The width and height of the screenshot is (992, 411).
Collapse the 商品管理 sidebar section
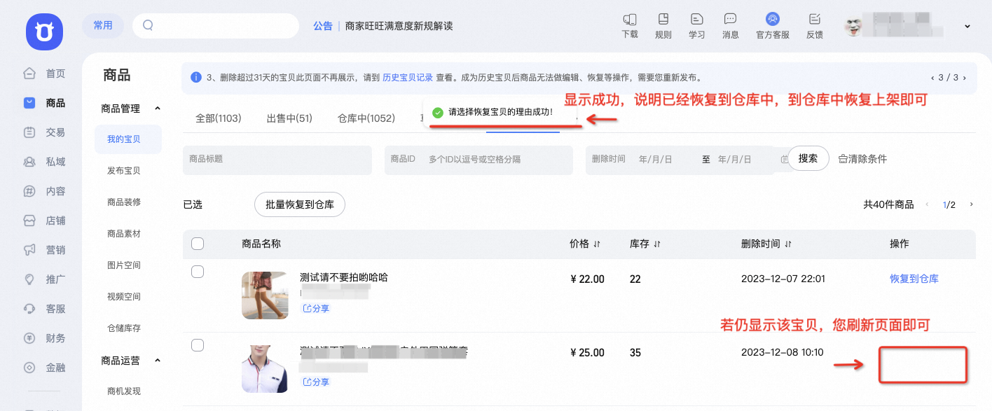157,109
